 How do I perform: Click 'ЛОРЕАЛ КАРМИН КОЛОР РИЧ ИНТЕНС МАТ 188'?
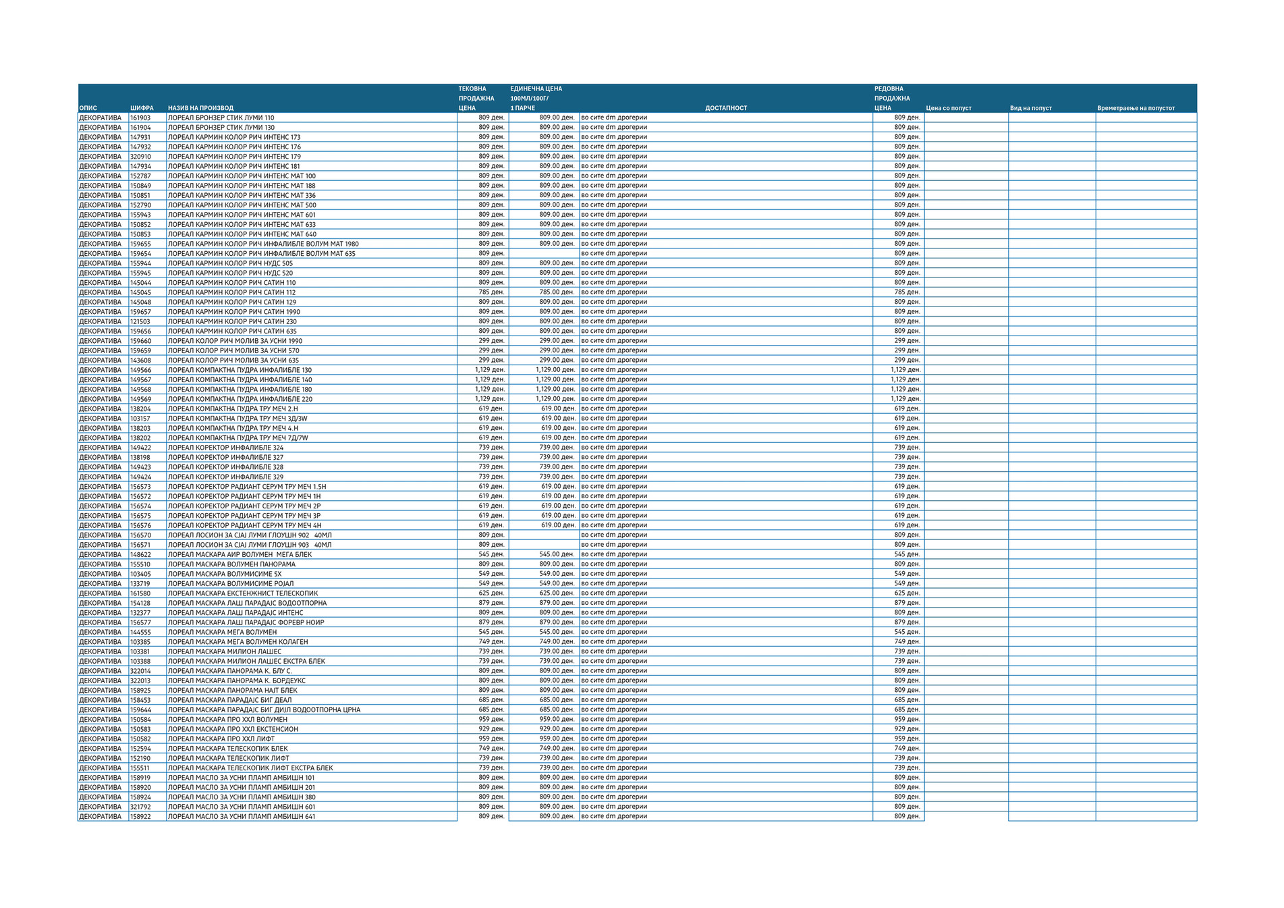(242, 186)
